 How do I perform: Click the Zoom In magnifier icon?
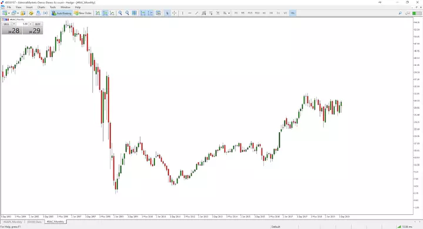120,13
